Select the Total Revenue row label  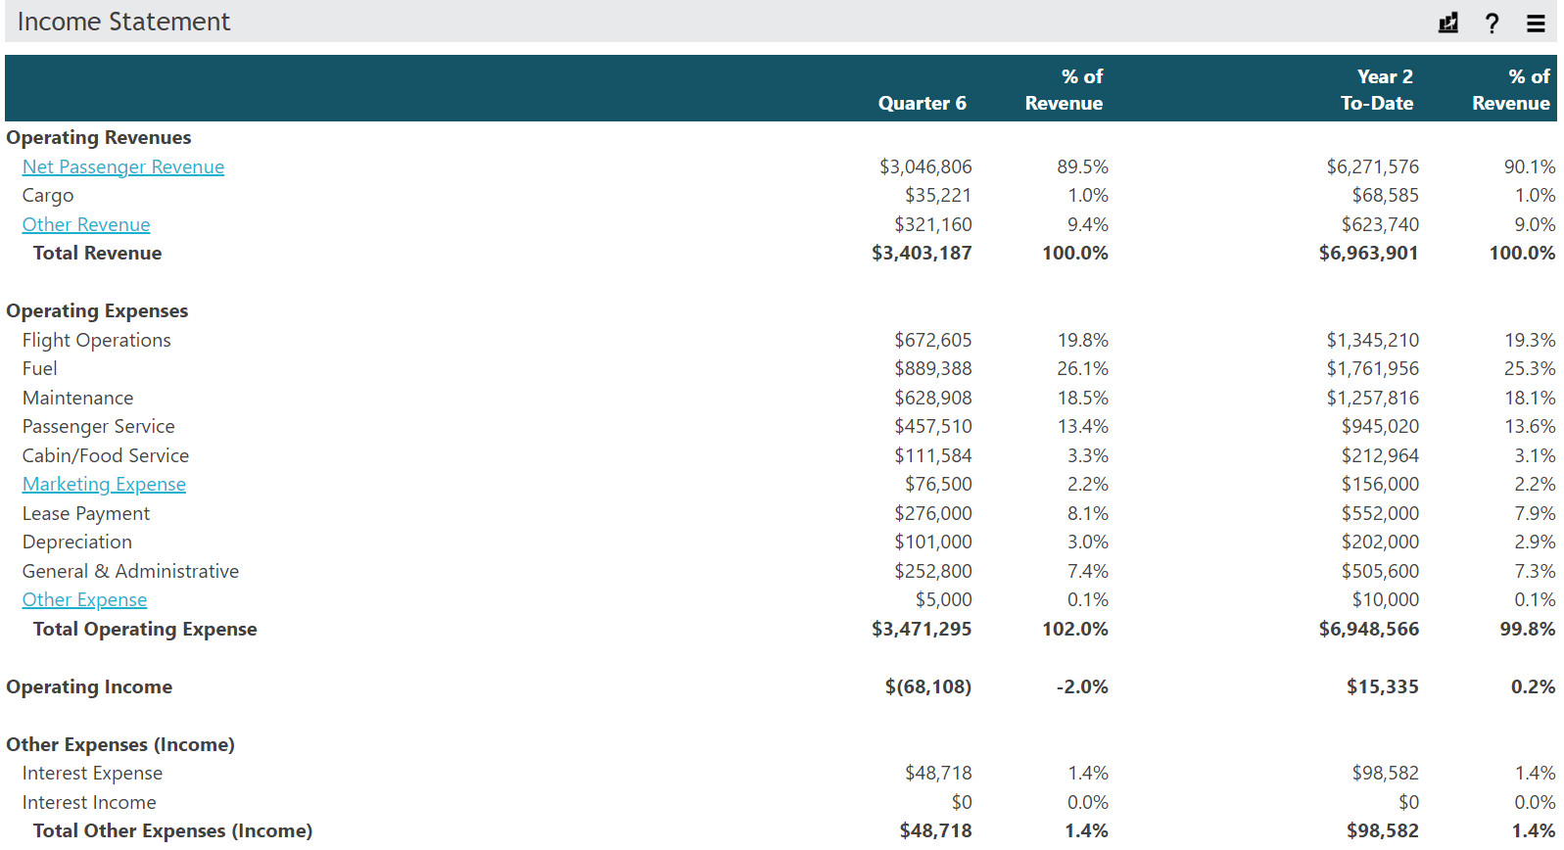tap(97, 253)
